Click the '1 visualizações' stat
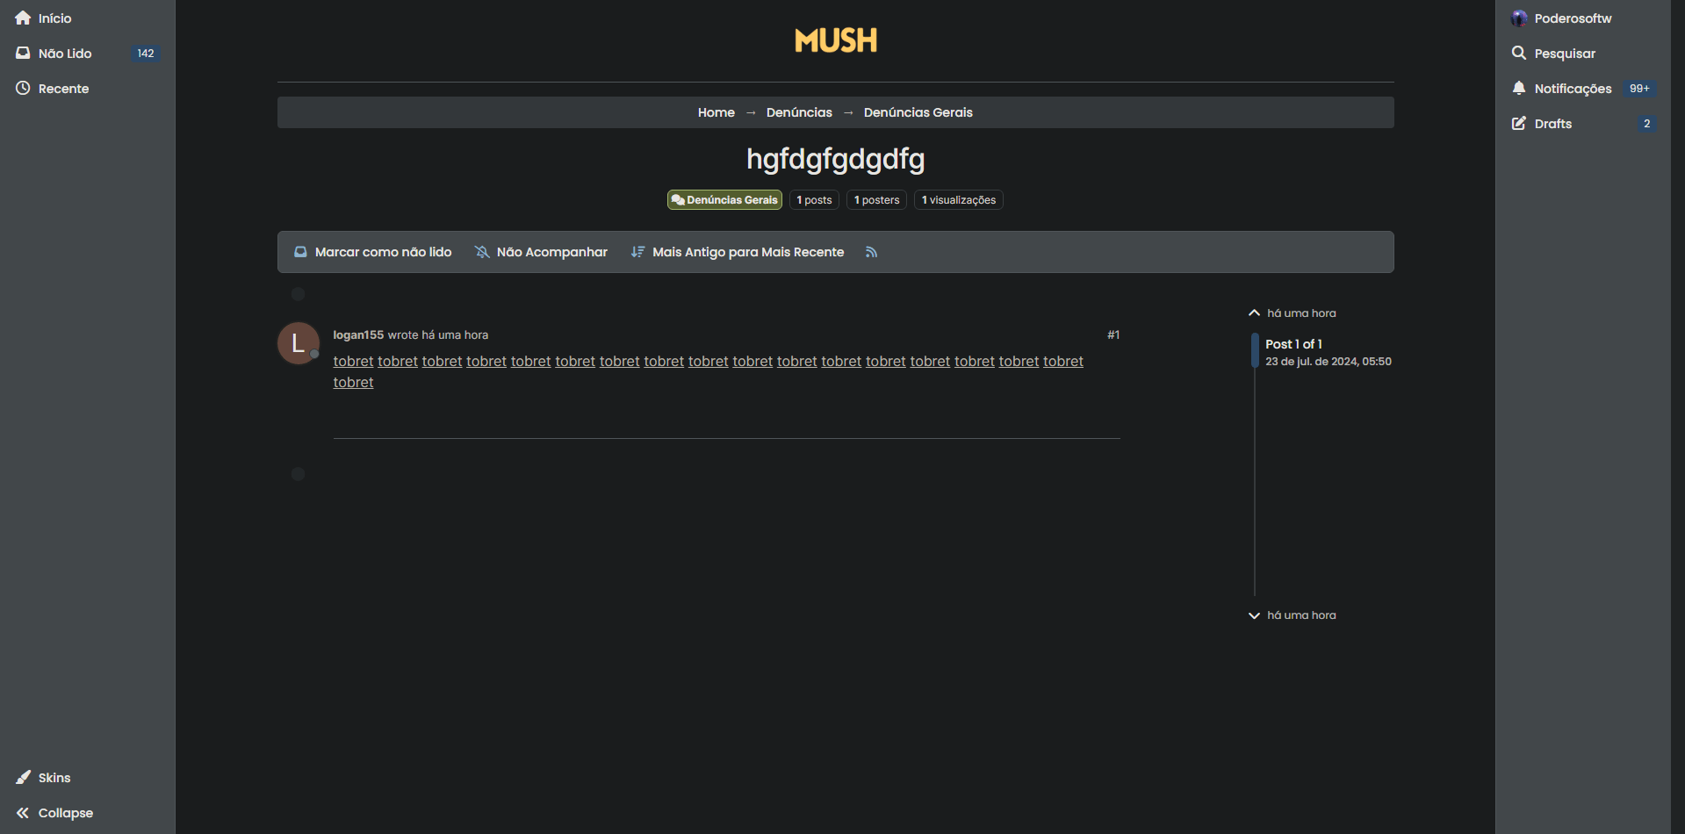 959,200
